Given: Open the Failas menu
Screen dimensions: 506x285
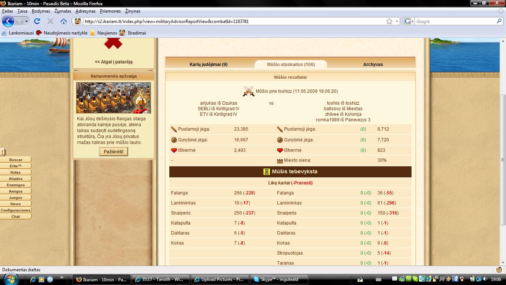Looking at the screenshot, I should click(7, 11).
